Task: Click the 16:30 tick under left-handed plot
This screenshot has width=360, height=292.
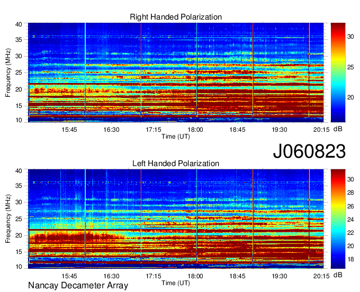Action: [x=111, y=276]
